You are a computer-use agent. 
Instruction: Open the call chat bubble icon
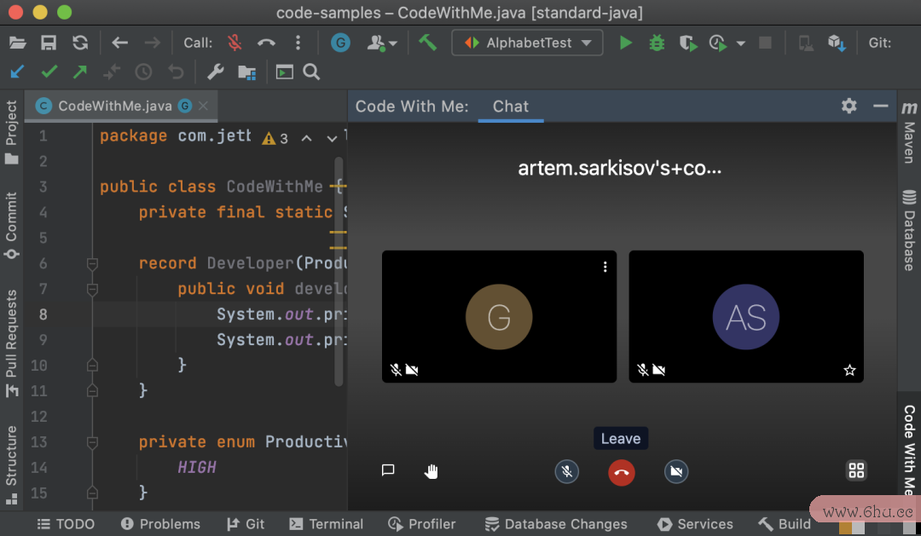(388, 470)
